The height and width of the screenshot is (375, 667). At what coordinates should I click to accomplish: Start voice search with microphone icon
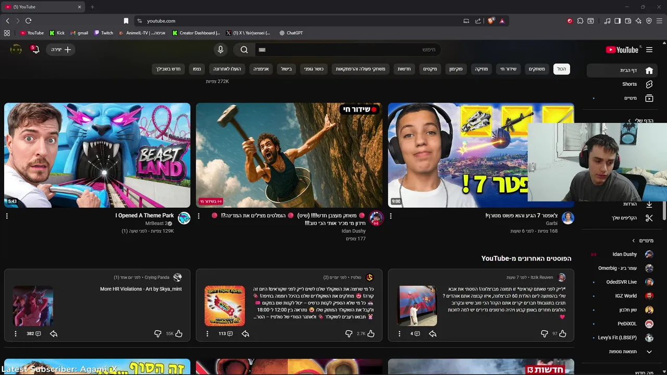(x=220, y=49)
